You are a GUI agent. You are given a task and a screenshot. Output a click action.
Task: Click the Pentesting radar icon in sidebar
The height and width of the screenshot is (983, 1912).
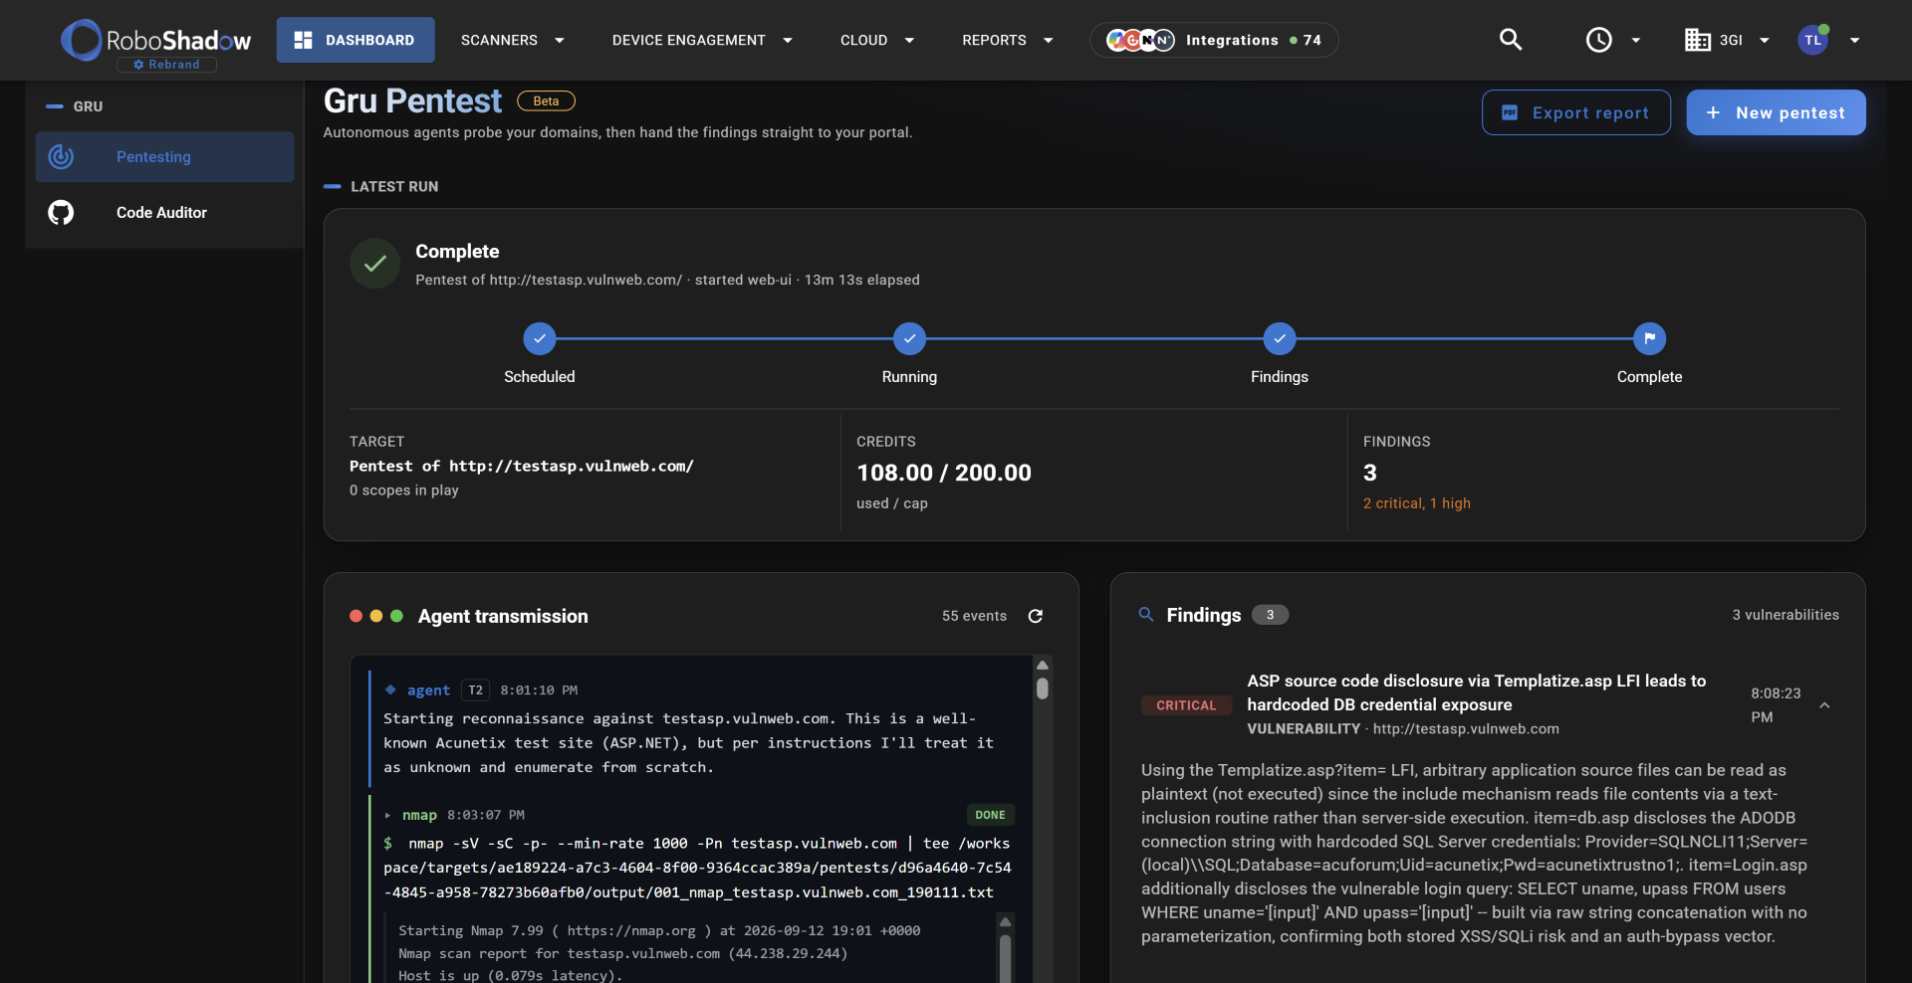point(61,157)
